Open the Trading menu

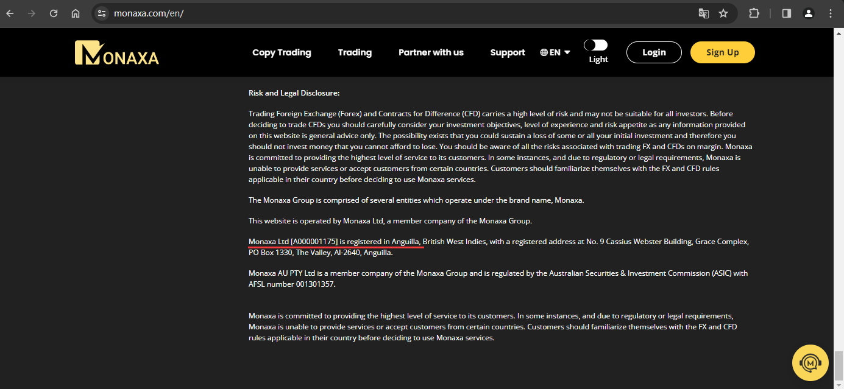[x=355, y=52]
